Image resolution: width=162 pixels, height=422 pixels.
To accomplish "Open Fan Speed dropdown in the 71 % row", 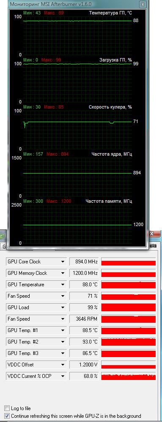I will [63, 296].
